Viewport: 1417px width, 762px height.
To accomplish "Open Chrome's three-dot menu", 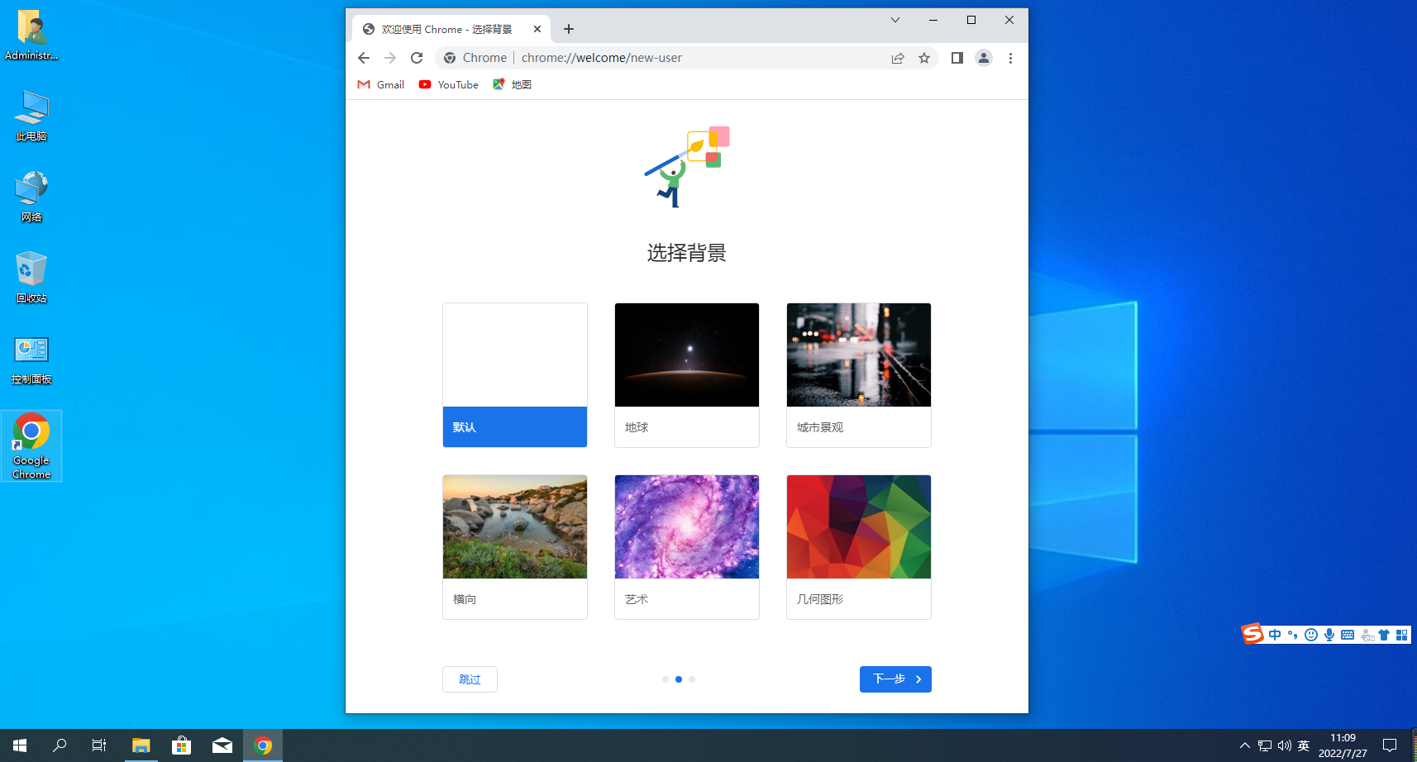I will pyautogui.click(x=1010, y=58).
